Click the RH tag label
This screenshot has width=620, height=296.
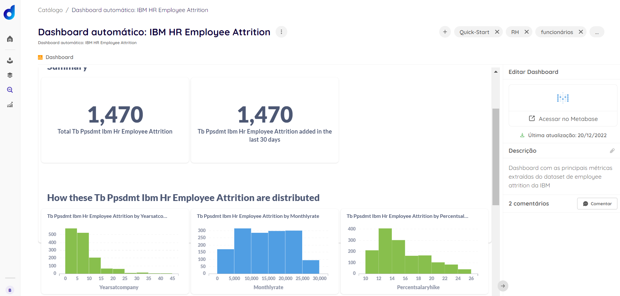pyautogui.click(x=515, y=32)
